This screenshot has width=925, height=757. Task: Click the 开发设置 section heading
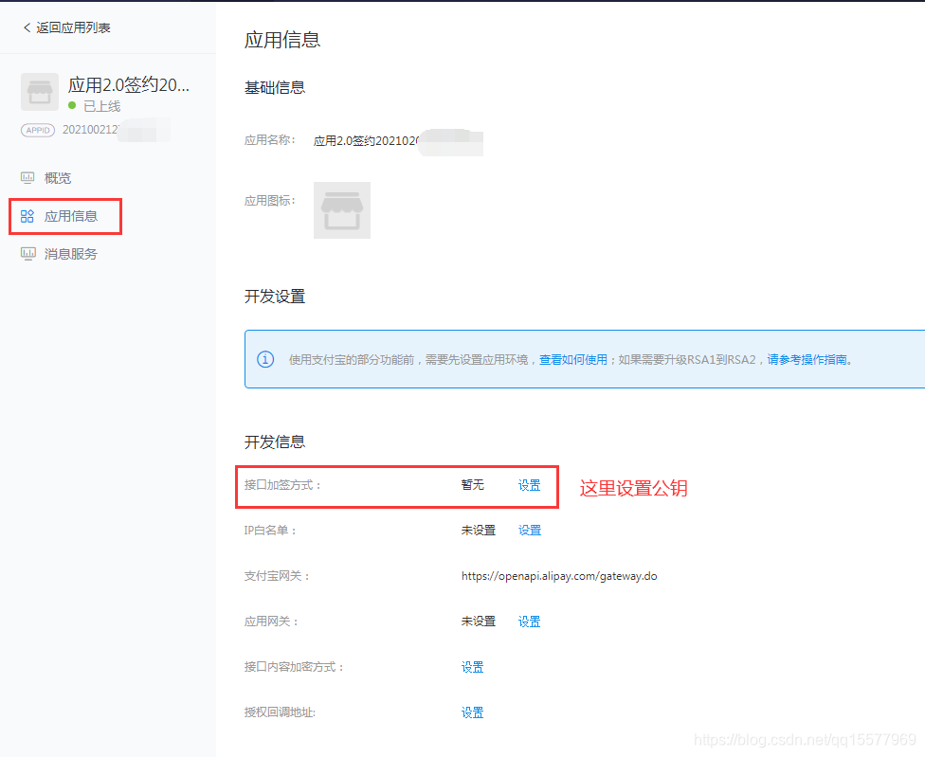click(275, 297)
